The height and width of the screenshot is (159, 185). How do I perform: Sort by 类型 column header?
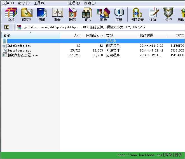(x=121, y=35)
